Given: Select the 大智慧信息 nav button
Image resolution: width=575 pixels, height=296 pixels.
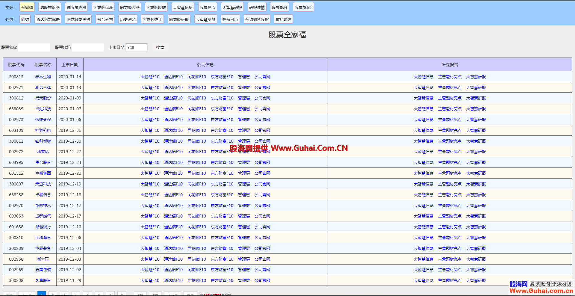Looking at the screenshot, I should [183, 7].
